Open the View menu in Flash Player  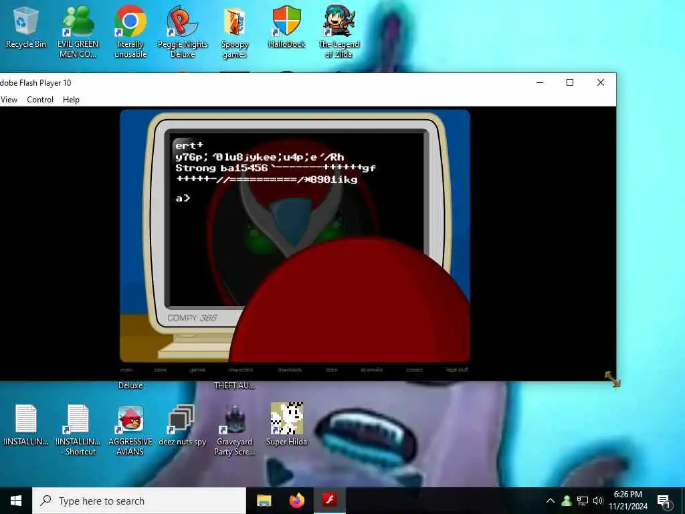pos(9,100)
